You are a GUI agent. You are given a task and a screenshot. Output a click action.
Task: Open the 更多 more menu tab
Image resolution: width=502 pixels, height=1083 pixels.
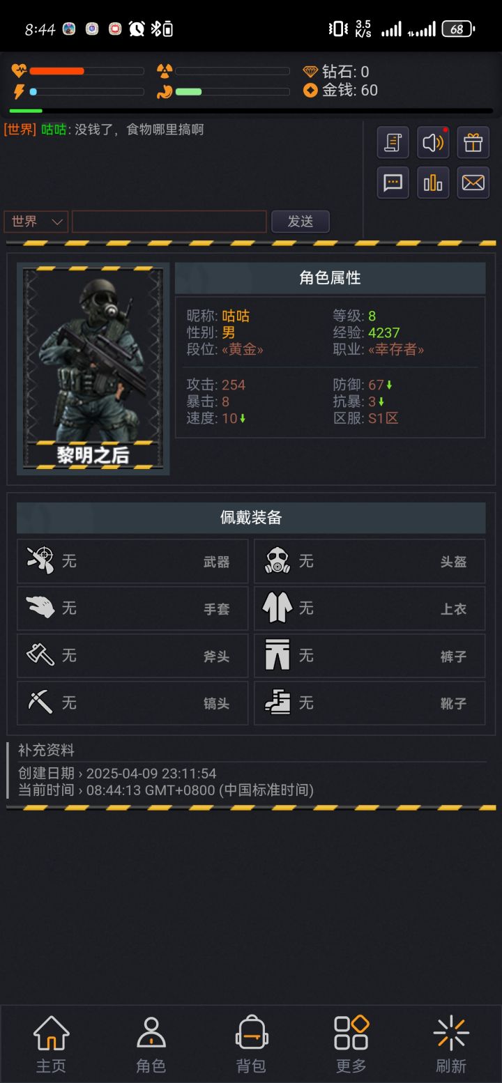tap(351, 1044)
